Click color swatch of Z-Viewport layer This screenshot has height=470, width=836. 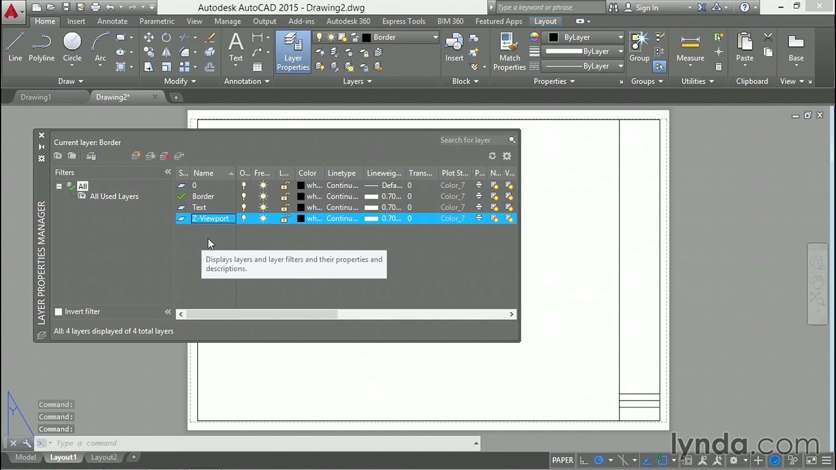(301, 219)
